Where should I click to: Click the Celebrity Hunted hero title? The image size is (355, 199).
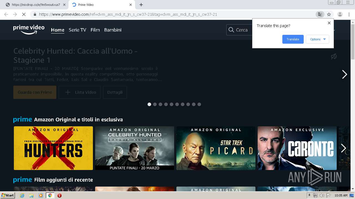(x=75, y=56)
